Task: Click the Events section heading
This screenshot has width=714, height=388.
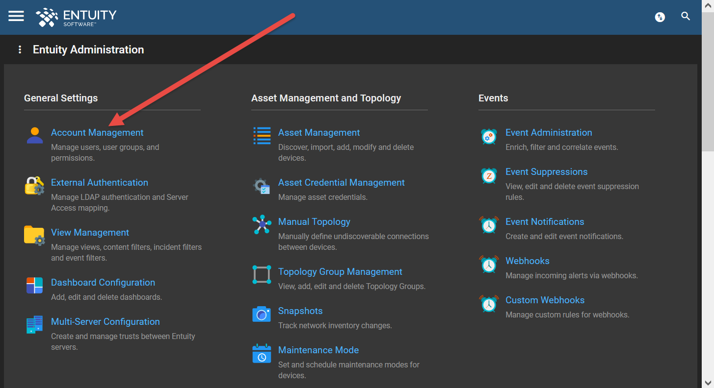Action: (493, 98)
